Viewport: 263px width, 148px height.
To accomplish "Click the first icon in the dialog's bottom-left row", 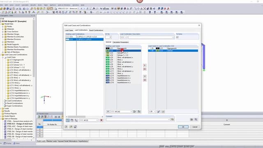I will pyautogui.click(x=66, y=127).
